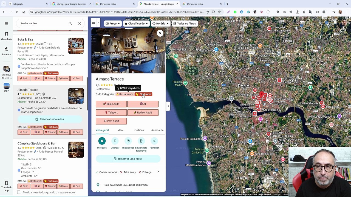The width and height of the screenshot is (351, 197).
Task: Expand the service options chevron after Entrega
Action: tap(158, 172)
